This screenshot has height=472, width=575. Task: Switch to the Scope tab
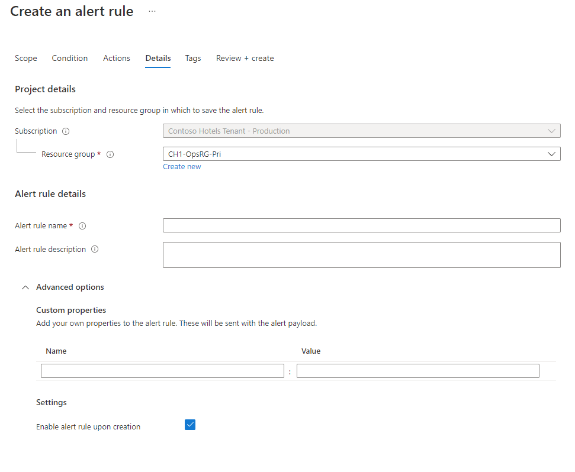[25, 58]
